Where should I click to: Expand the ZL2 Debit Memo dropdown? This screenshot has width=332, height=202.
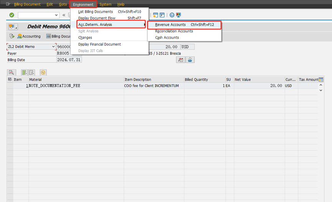coord(53,47)
